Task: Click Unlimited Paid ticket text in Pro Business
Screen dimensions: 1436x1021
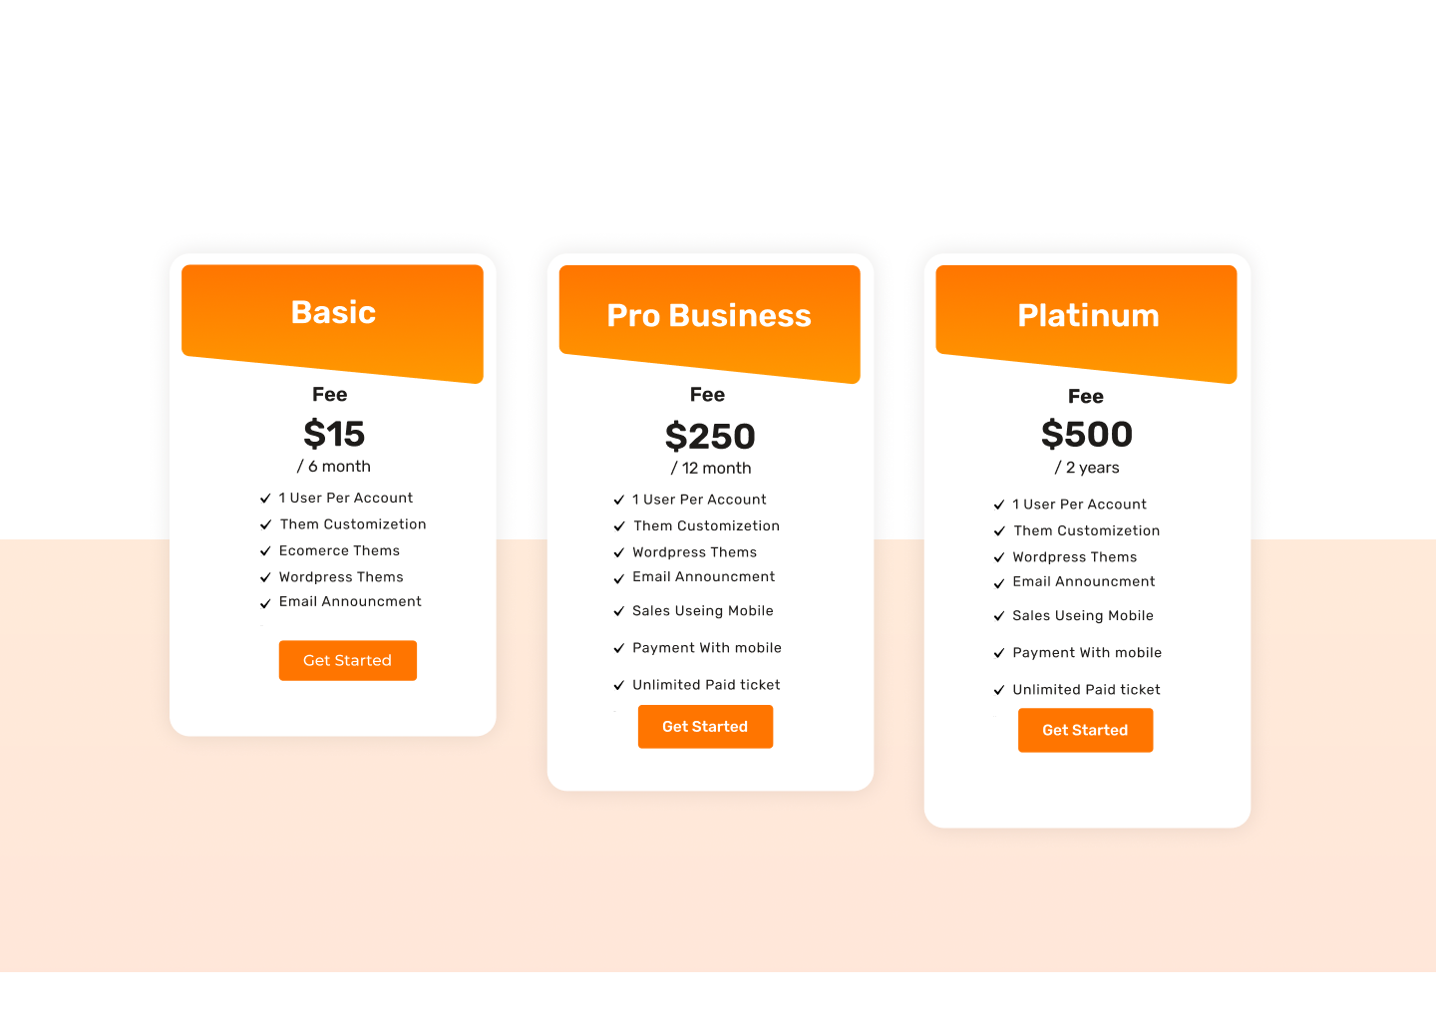Action: [706, 685]
